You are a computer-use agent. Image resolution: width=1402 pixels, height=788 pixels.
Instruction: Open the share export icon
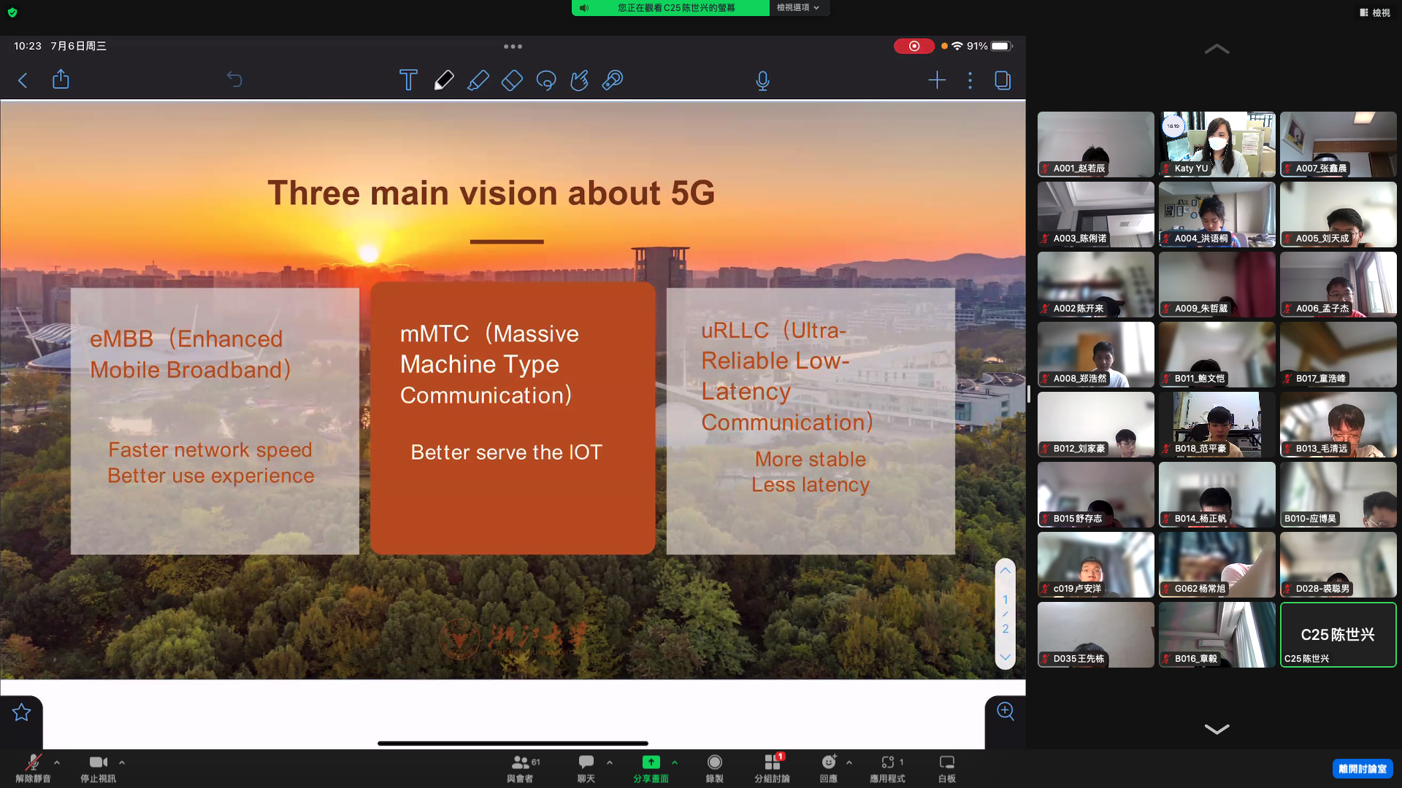61,79
